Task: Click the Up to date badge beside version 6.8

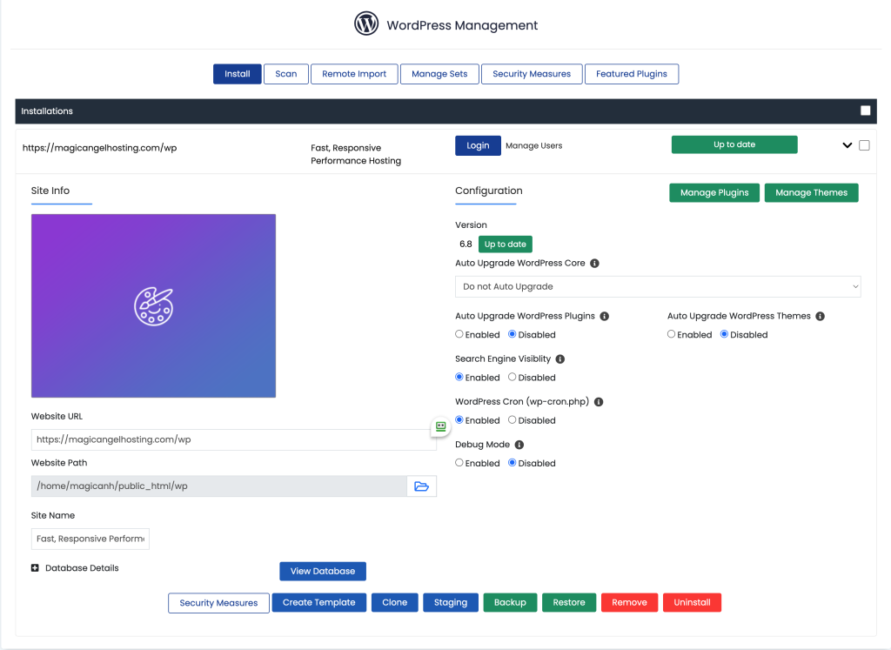Action: (x=506, y=245)
